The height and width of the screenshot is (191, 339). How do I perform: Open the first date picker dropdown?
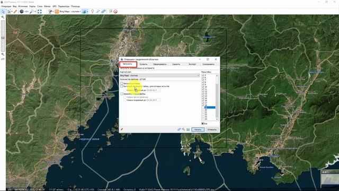(x=159, y=90)
